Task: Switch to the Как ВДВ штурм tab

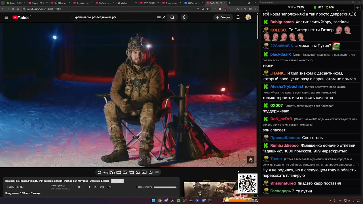Action: pos(60,3)
